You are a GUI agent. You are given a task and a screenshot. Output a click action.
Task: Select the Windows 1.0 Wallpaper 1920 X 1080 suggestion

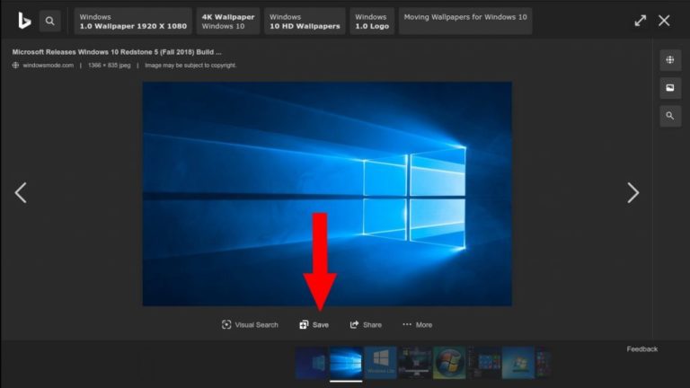tap(133, 22)
